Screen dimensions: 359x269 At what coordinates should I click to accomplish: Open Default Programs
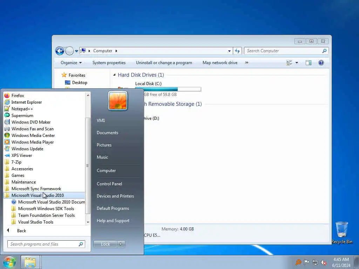click(113, 208)
